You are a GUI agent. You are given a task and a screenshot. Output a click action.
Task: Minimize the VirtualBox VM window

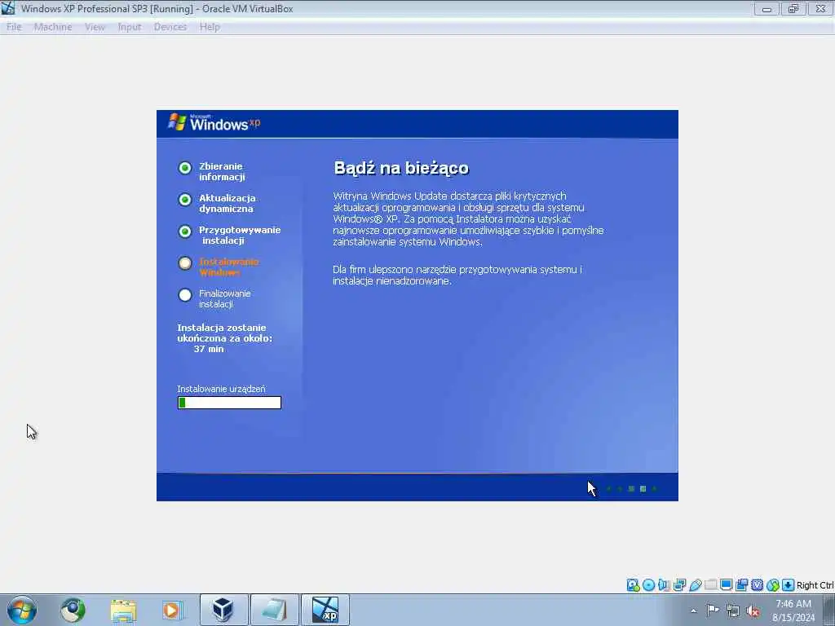coord(767,8)
